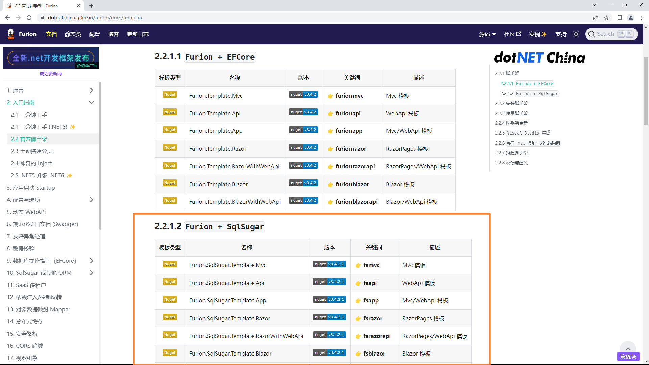Click the 成为赞助商 link

(x=50, y=74)
